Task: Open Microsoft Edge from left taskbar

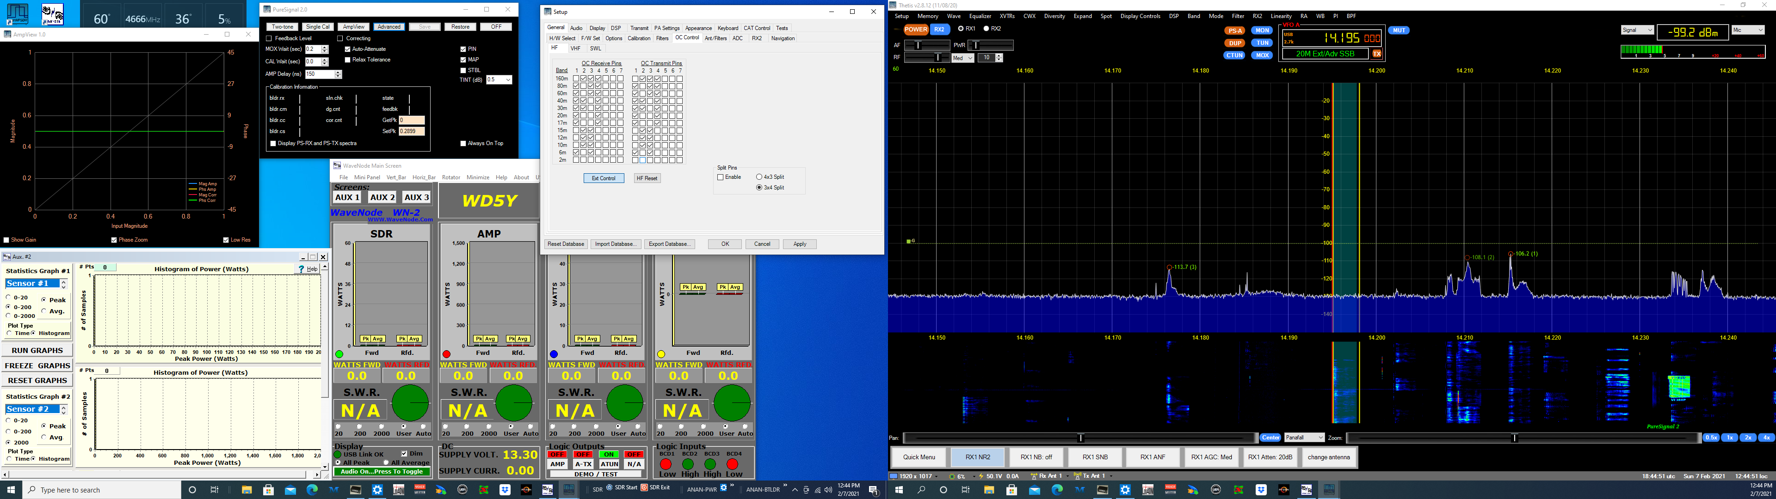Action: click(312, 490)
